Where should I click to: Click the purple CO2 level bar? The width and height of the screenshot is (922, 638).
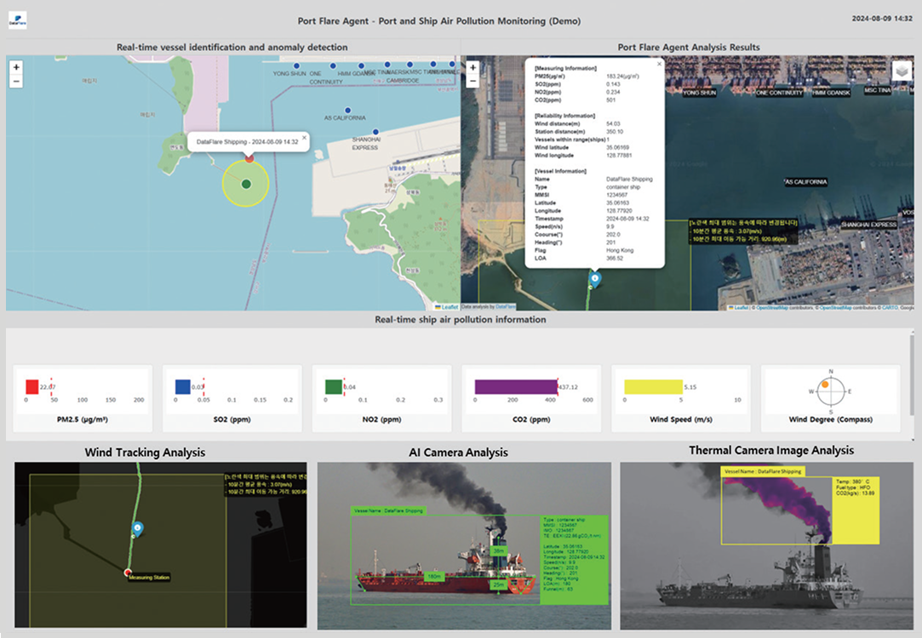click(514, 387)
